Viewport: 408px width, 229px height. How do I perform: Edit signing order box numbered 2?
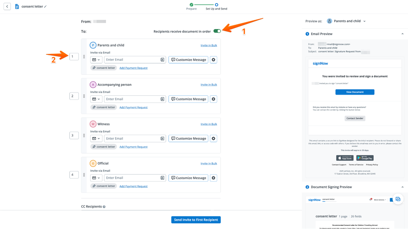click(74, 96)
